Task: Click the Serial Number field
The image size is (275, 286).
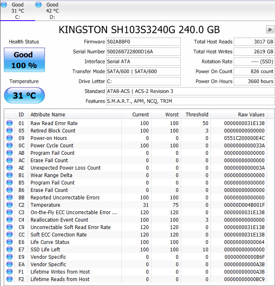Action: point(143,52)
